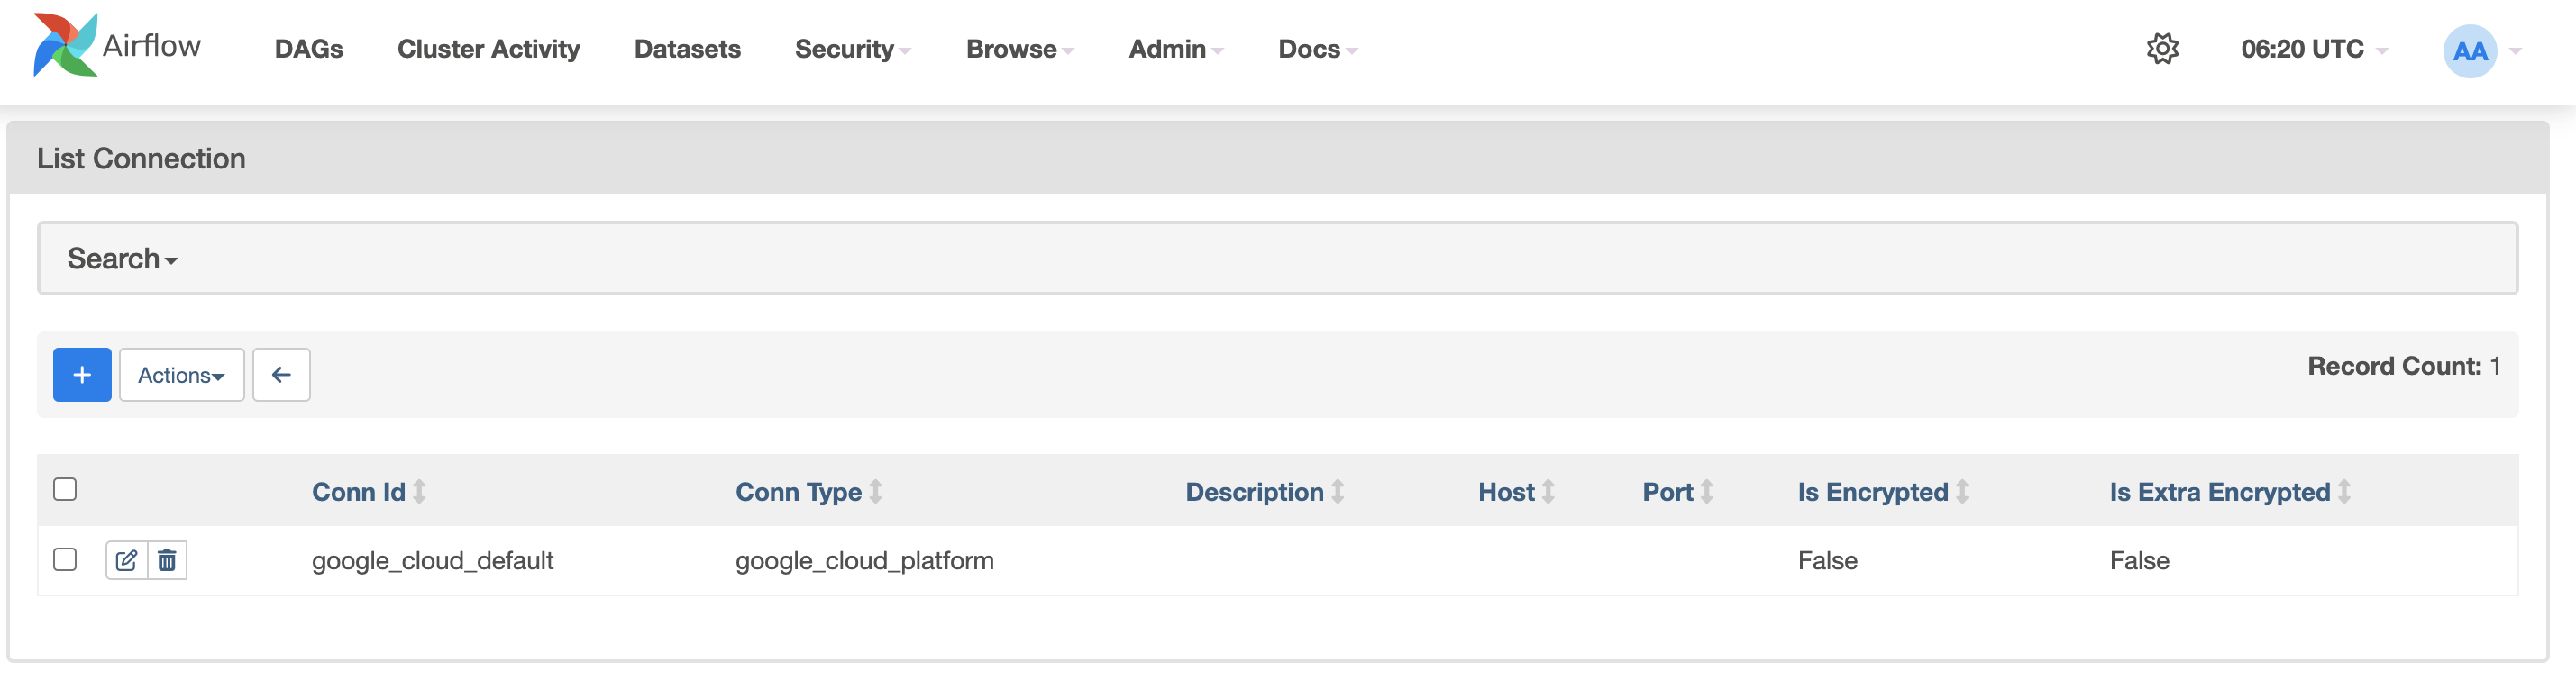Screen dimensions: 2576x699
Task: Edit the google_cloud_default connection
Action: [x=127, y=561]
